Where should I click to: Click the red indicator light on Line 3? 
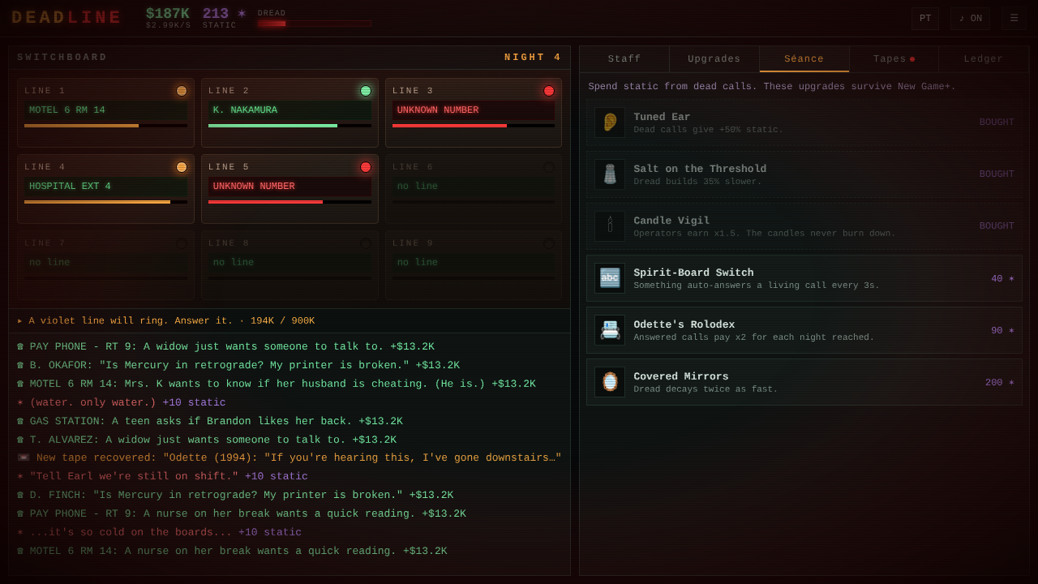tap(549, 91)
